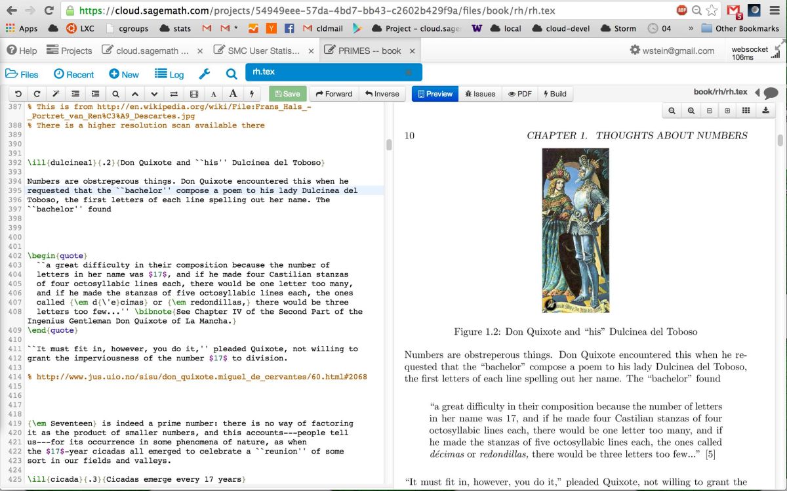
Task: Click the book/rh/rh.tex path label
Action: coord(720,92)
